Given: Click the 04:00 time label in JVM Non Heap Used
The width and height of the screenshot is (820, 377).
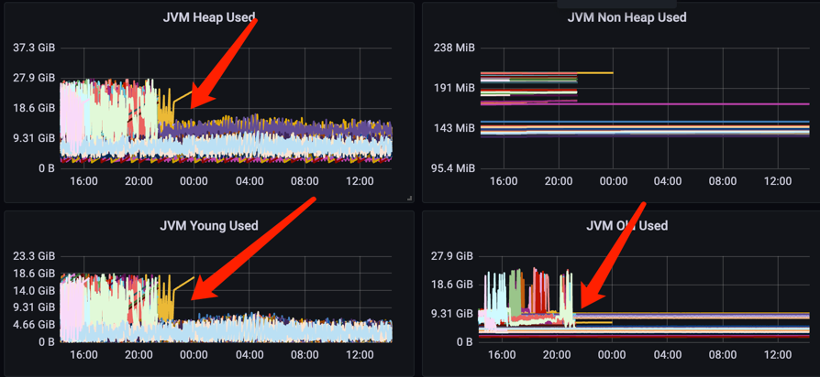Looking at the screenshot, I should pyautogui.click(x=668, y=181).
